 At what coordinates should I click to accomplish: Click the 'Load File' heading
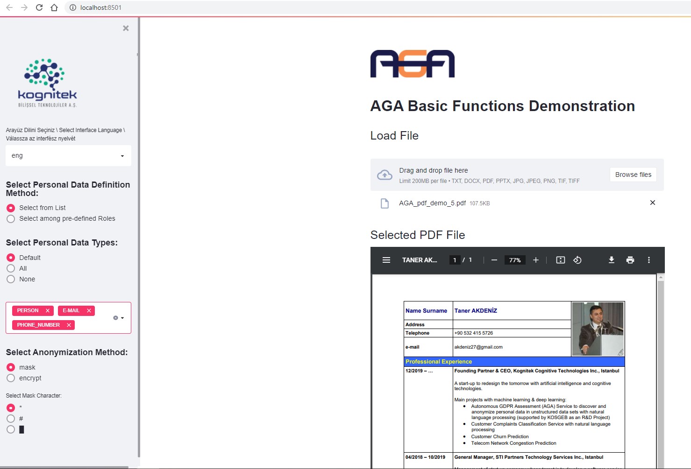[394, 136]
